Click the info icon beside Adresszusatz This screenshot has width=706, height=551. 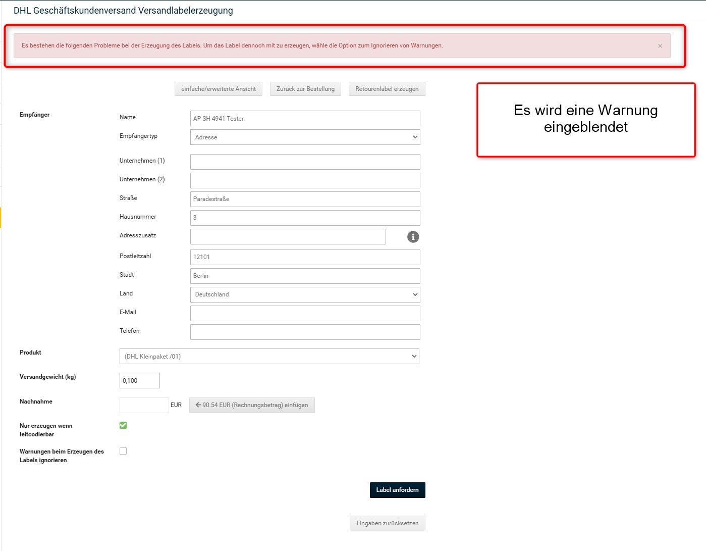[x=413, y=237]
